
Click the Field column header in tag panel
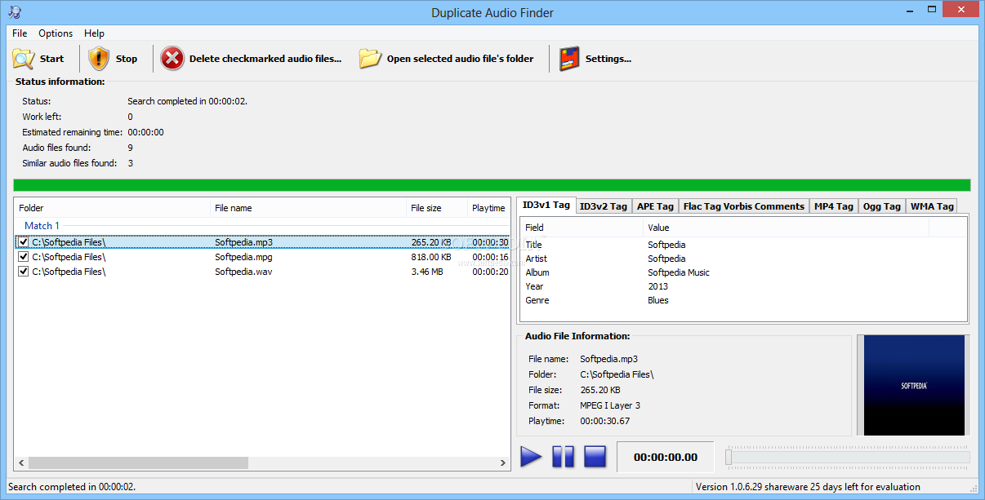[x=582, y=228]
